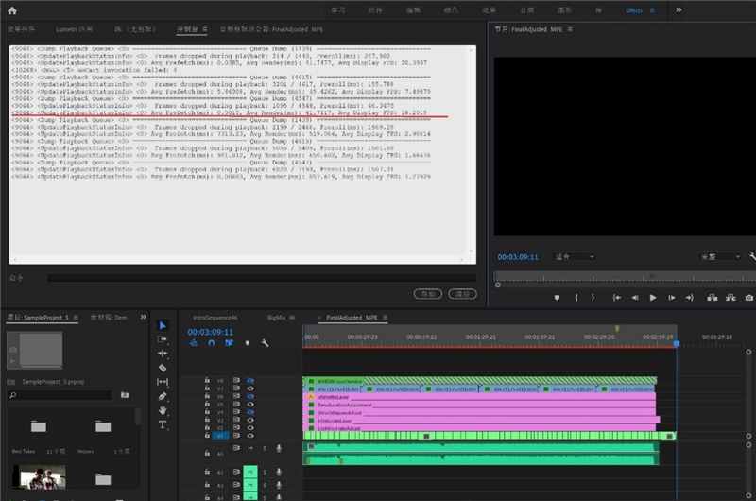Open Program Monitor panel menu
756x501 pixels.
click(570, 29)
